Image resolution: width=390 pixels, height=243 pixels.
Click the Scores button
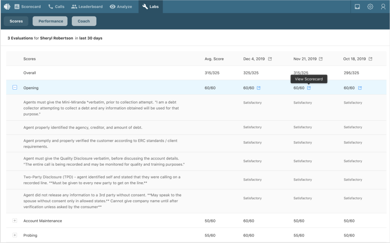coord(16,21)
